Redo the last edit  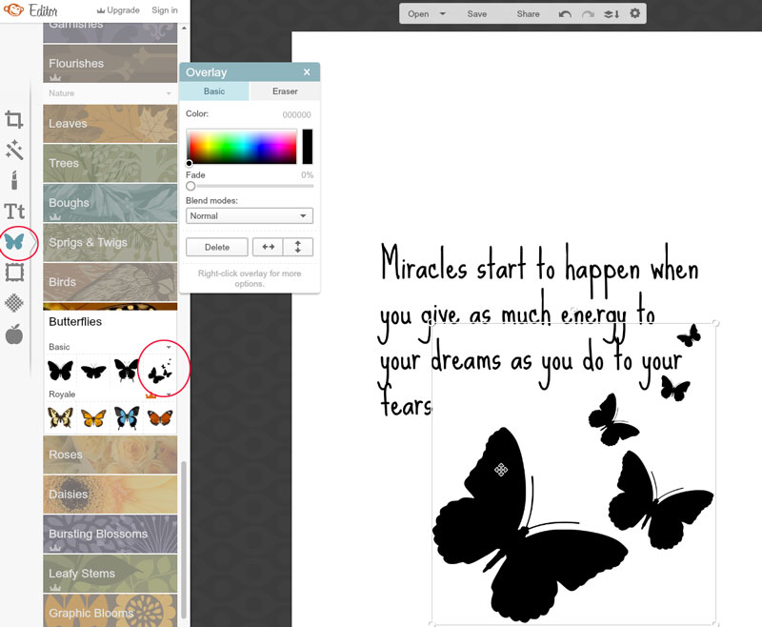(x=589, y=13)
